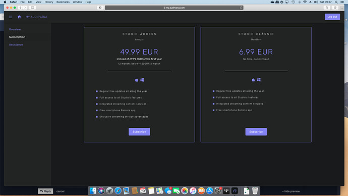Launch Siri from the Dock

pyautogui.click(x=101, y=190)
